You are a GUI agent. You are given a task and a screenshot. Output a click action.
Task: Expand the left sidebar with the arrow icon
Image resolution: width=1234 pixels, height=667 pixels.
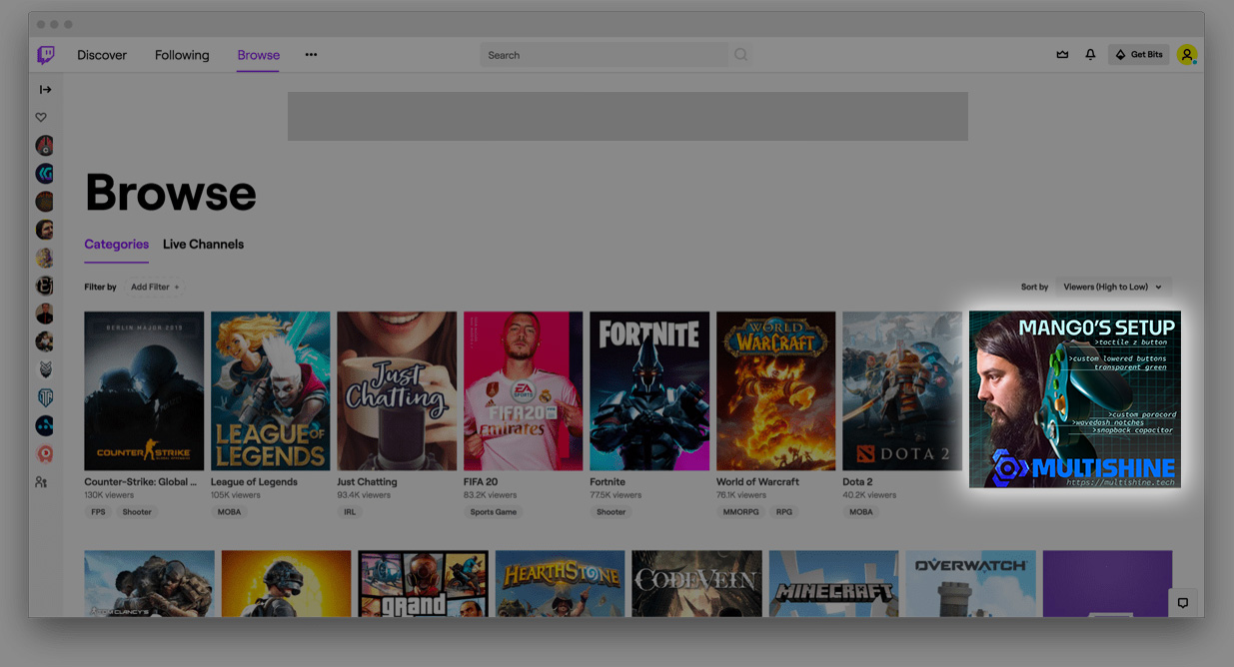coord(45,90)
